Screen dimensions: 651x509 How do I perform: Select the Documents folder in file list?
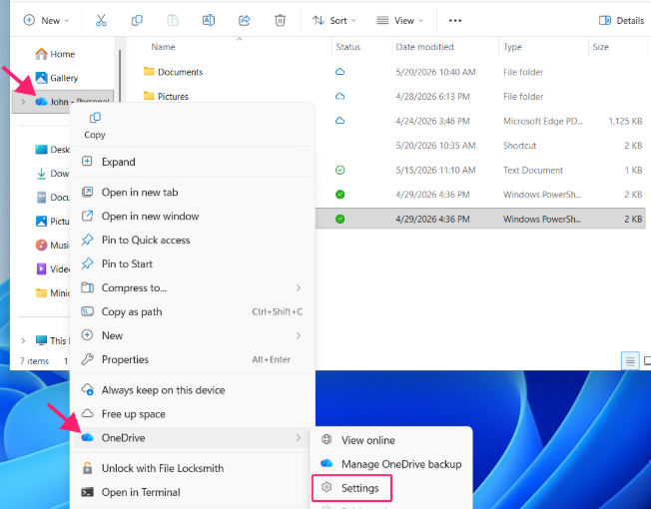(x=173, y=72)
